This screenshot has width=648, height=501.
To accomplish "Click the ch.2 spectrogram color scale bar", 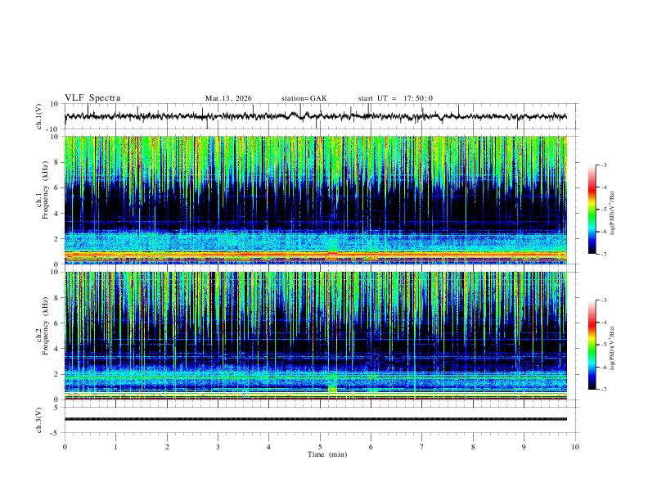I will [x=592, y=345].
